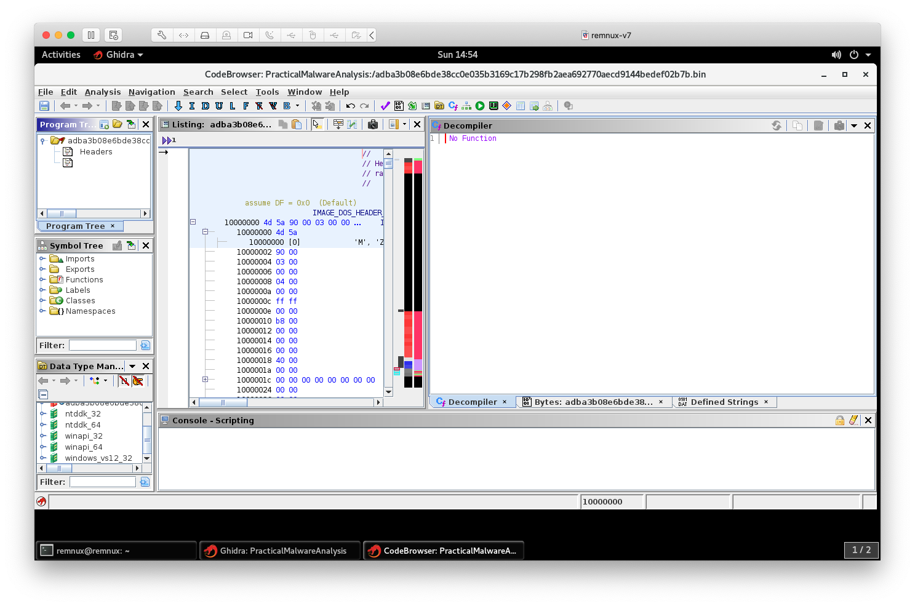
Task: Open the Function Call Graph icon
Action: click(466, 106)
